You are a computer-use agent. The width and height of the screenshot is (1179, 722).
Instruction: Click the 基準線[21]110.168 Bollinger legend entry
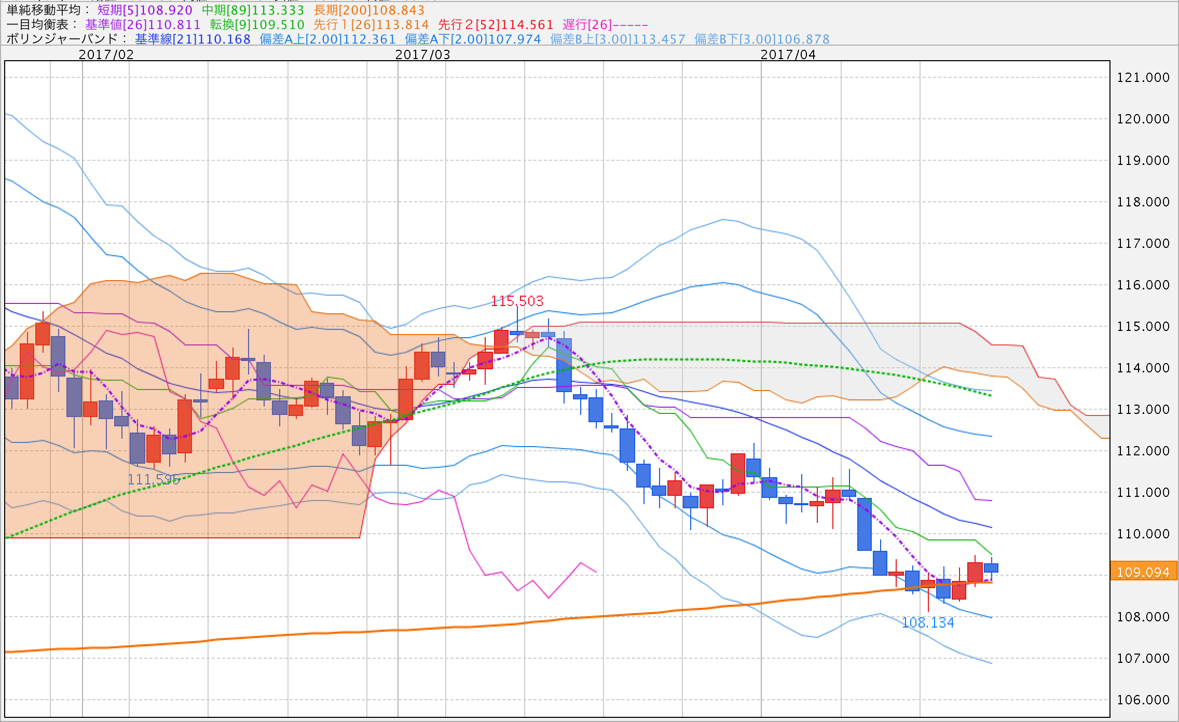(193, 39)
